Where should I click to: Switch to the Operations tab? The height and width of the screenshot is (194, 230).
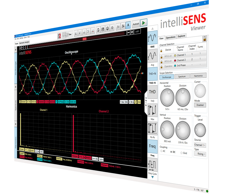click(x=171, y=37)
